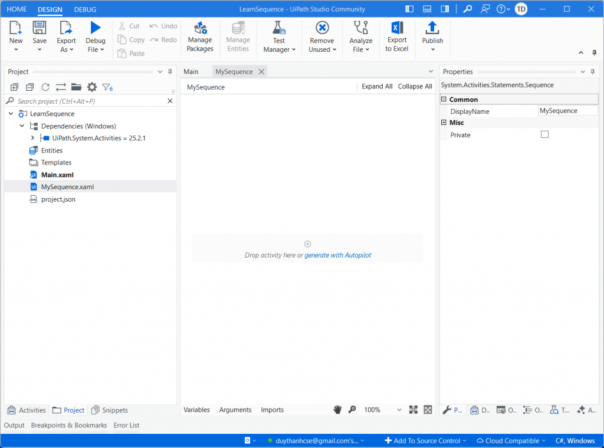Open the Activities panel tab
The width and height of the screenshot is (604, 448).
[x=27, y=410]
